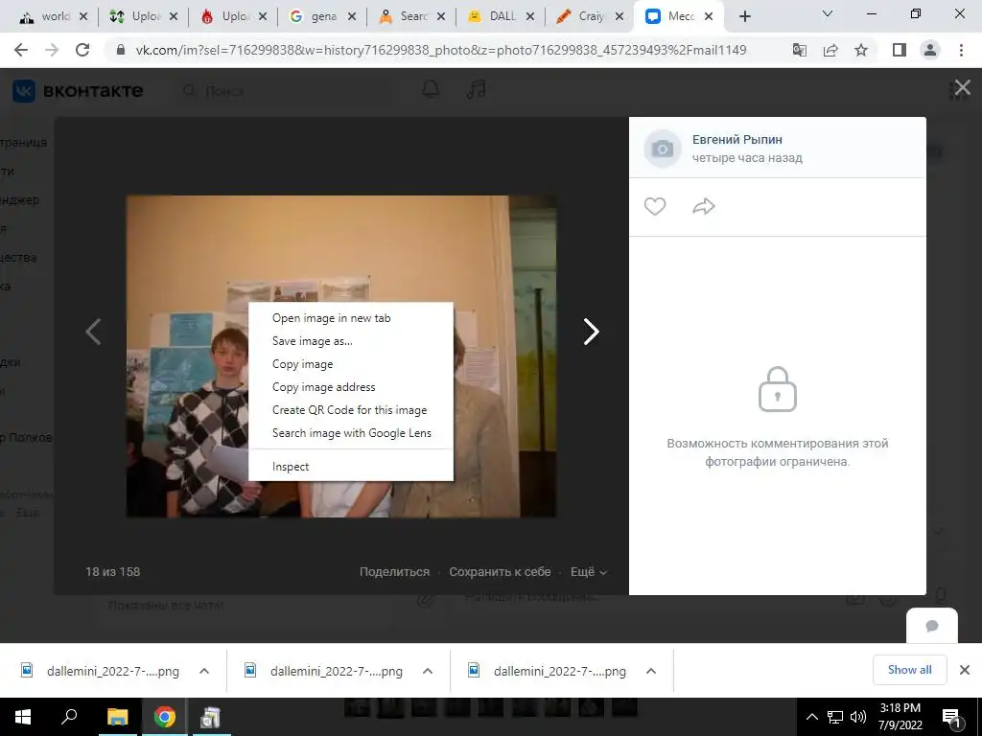
Task: Open the Chrome three-dot menu
Action: (x=961, y=50)
